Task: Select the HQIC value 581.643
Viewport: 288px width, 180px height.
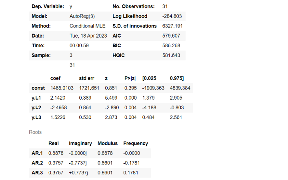Action: tap(171, 55)
